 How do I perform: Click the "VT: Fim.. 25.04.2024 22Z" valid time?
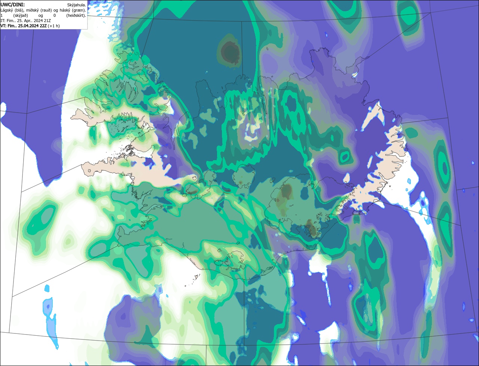[x=24, y=26]
